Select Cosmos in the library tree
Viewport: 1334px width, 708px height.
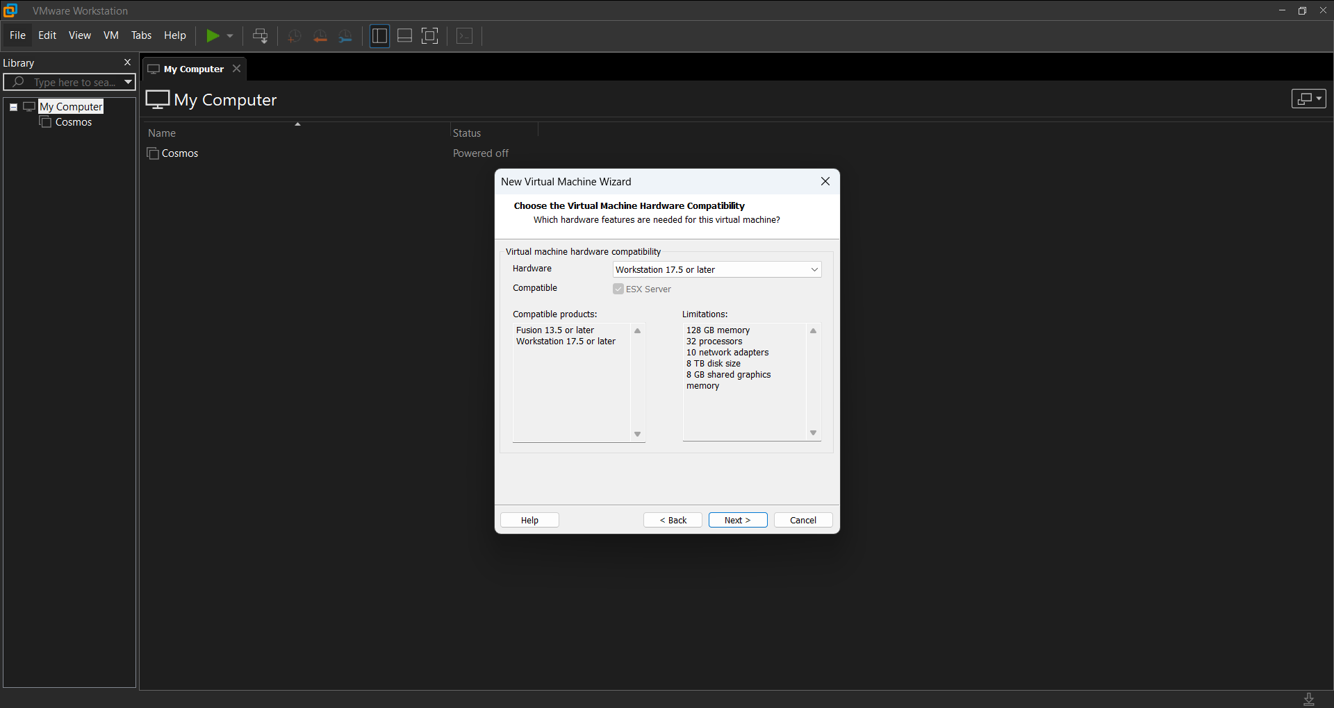[73, 122]
